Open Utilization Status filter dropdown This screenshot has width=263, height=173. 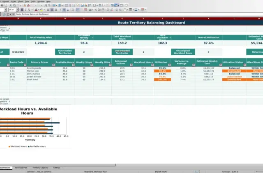coord(245,65)
